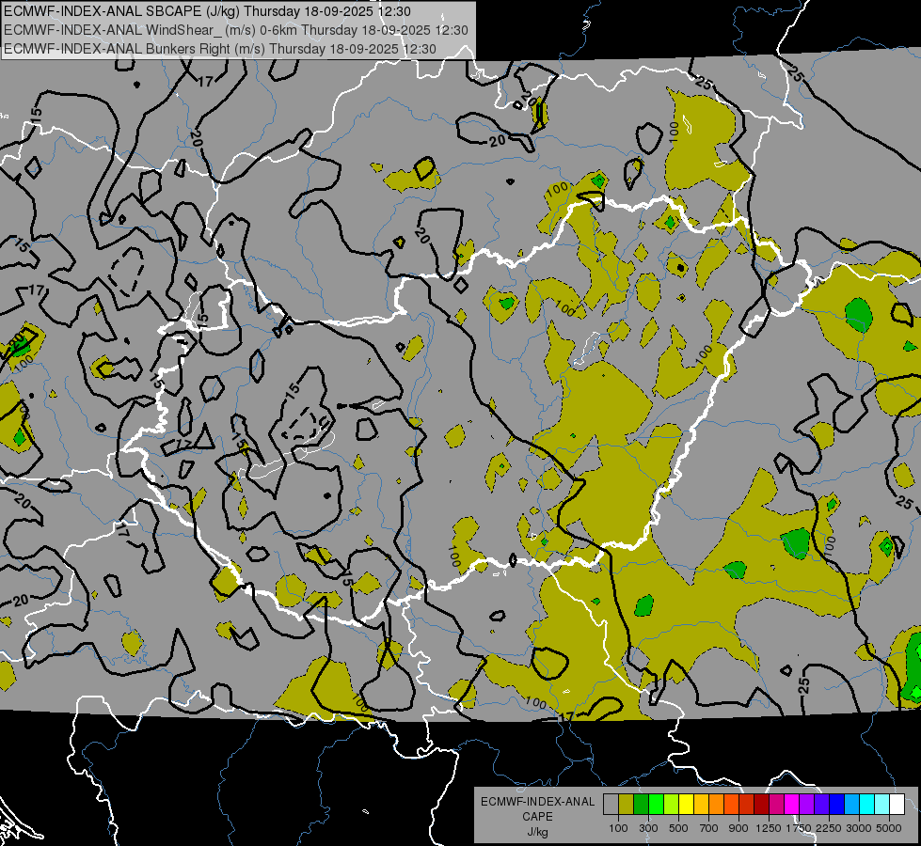Click the 100 value under the legend
The width and height of the screenshot is (921, 846).
click(x=619, y=828)
